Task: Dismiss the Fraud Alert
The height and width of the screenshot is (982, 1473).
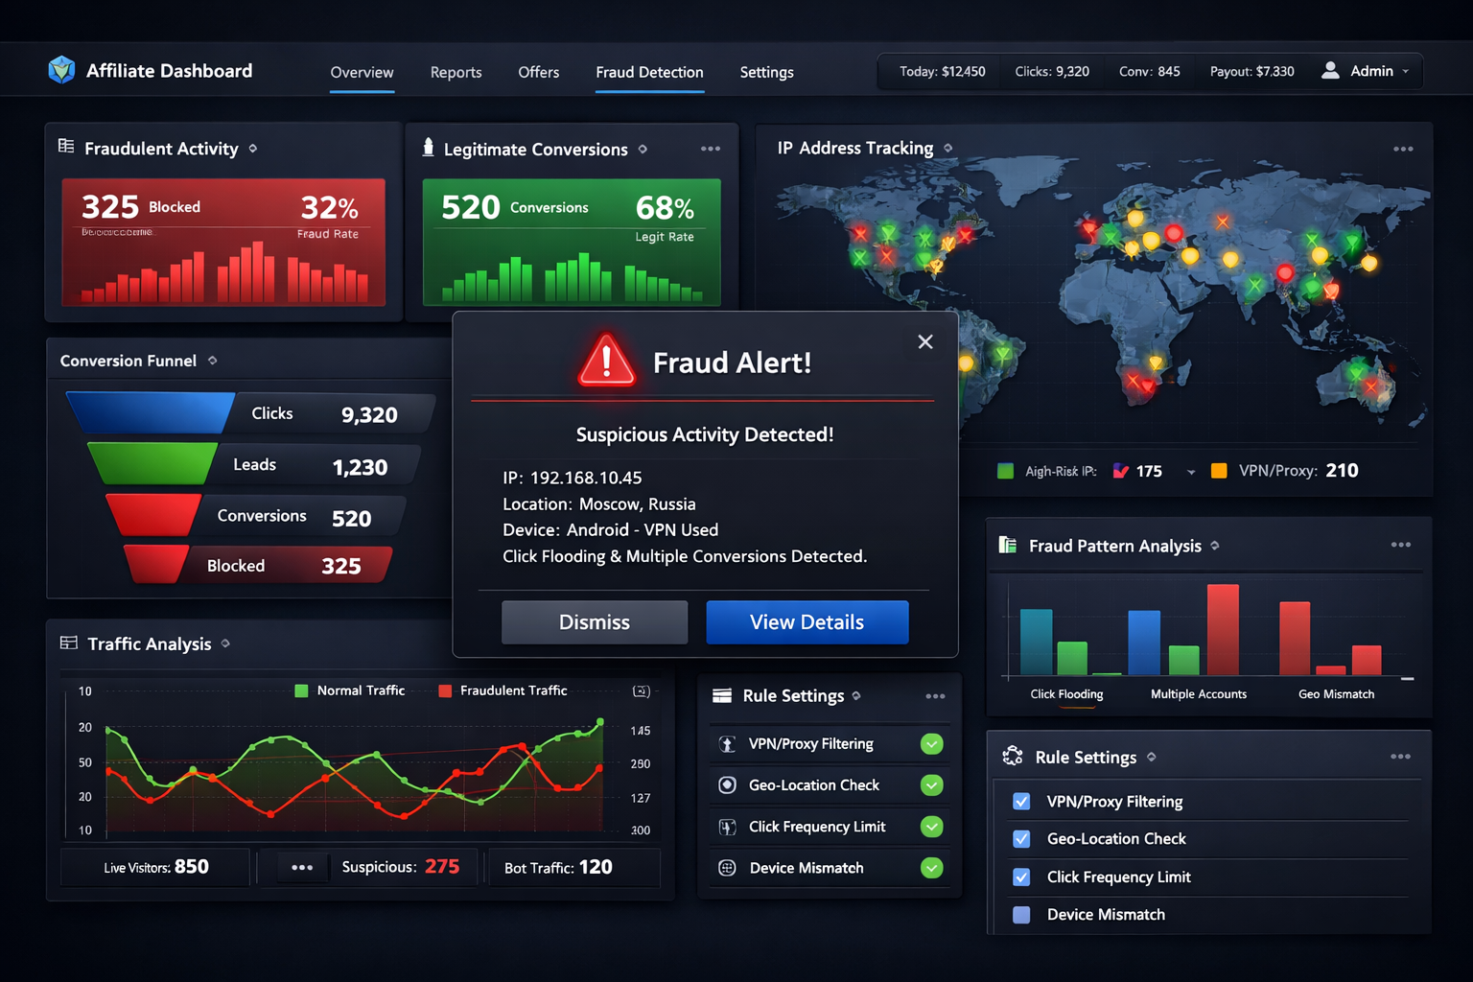Action: [594, 621]
